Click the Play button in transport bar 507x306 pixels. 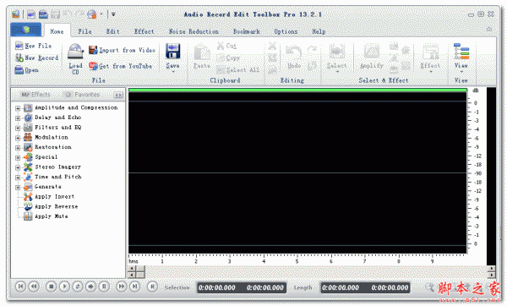pos(64,287)
